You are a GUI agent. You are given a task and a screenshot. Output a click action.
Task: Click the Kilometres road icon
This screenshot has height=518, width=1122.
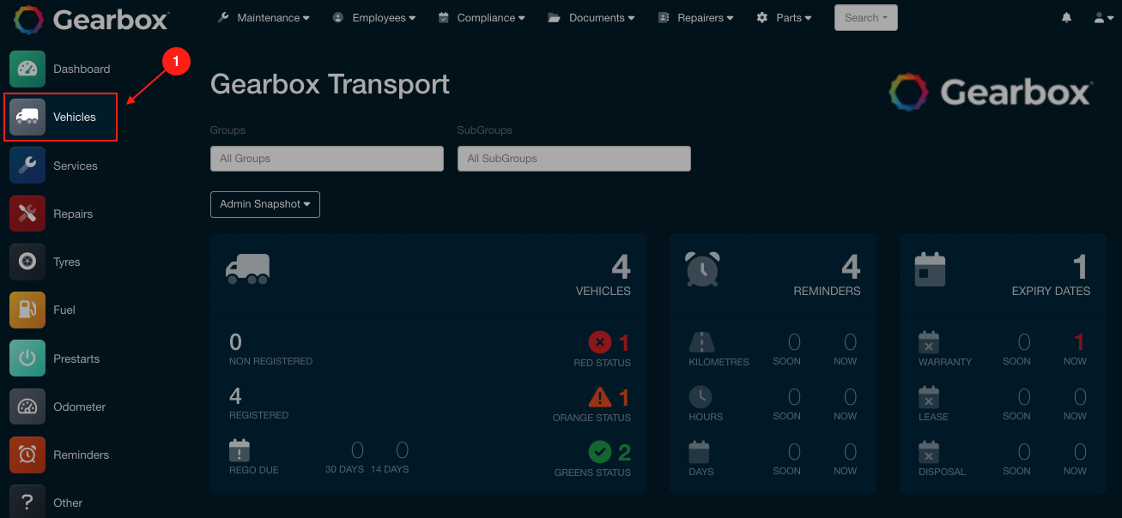click(x=702, y=341)
